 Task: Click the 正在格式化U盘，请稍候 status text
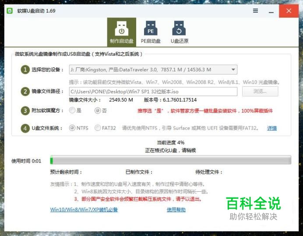(x=171, y=150)
